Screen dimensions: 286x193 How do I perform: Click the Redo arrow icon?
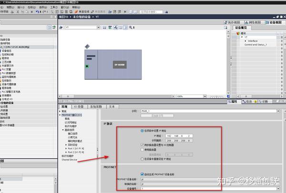click(44, 12)
